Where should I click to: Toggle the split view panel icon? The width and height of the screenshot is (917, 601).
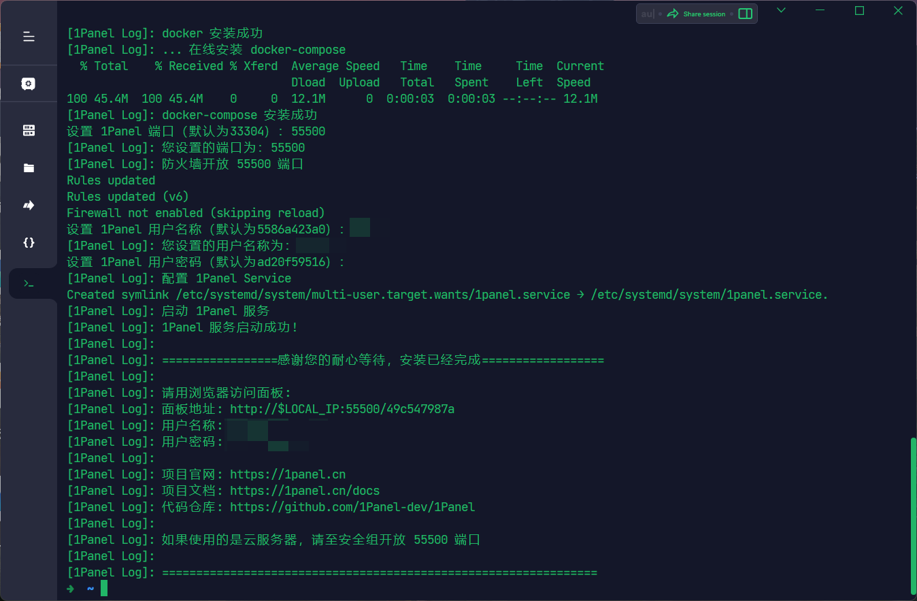pos(746,14)
